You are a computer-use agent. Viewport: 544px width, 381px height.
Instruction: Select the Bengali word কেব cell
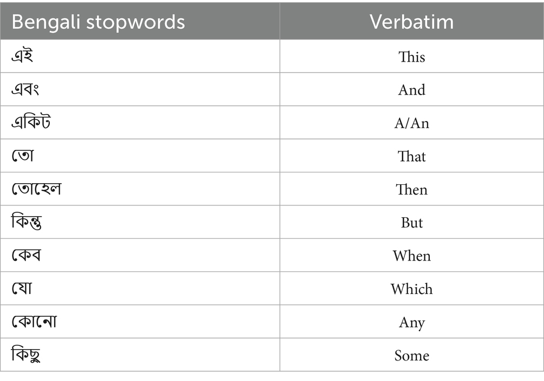pyautogui.click(x=27, y=256)
